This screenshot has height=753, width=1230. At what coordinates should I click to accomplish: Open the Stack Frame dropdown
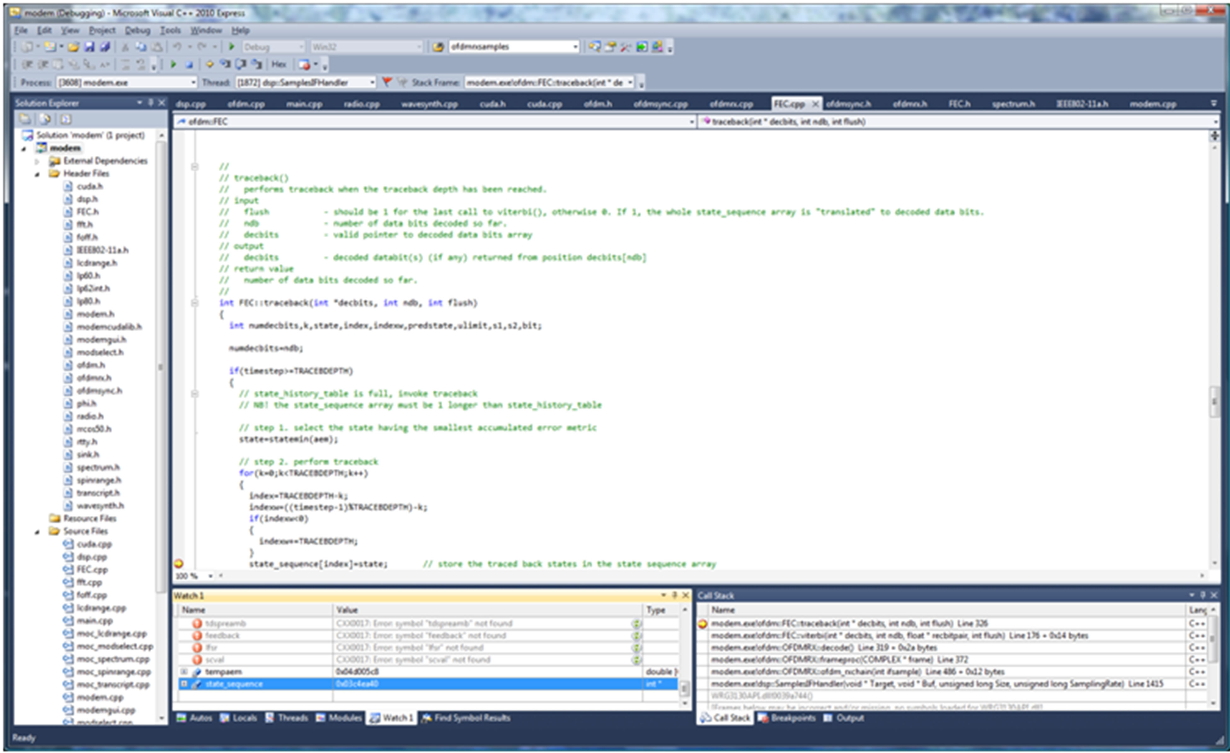point(630,83)
